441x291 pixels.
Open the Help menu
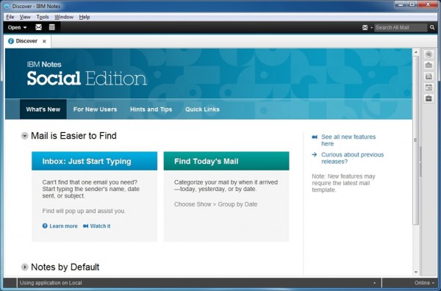(x=85, y=17)
